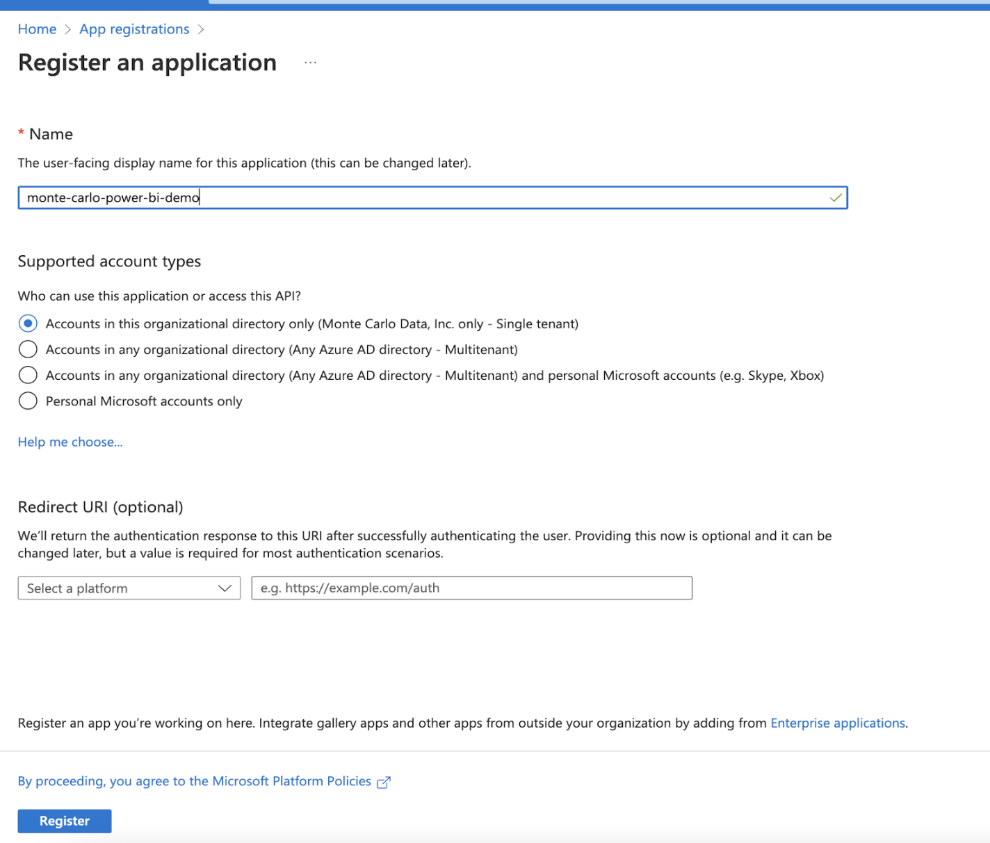
Task: Click the chevron after App registrations breadcrumb
Action: (x=201, y=29)
